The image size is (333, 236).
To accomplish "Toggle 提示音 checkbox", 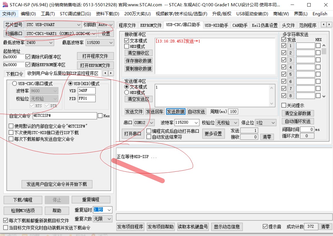I will (265, 227).
